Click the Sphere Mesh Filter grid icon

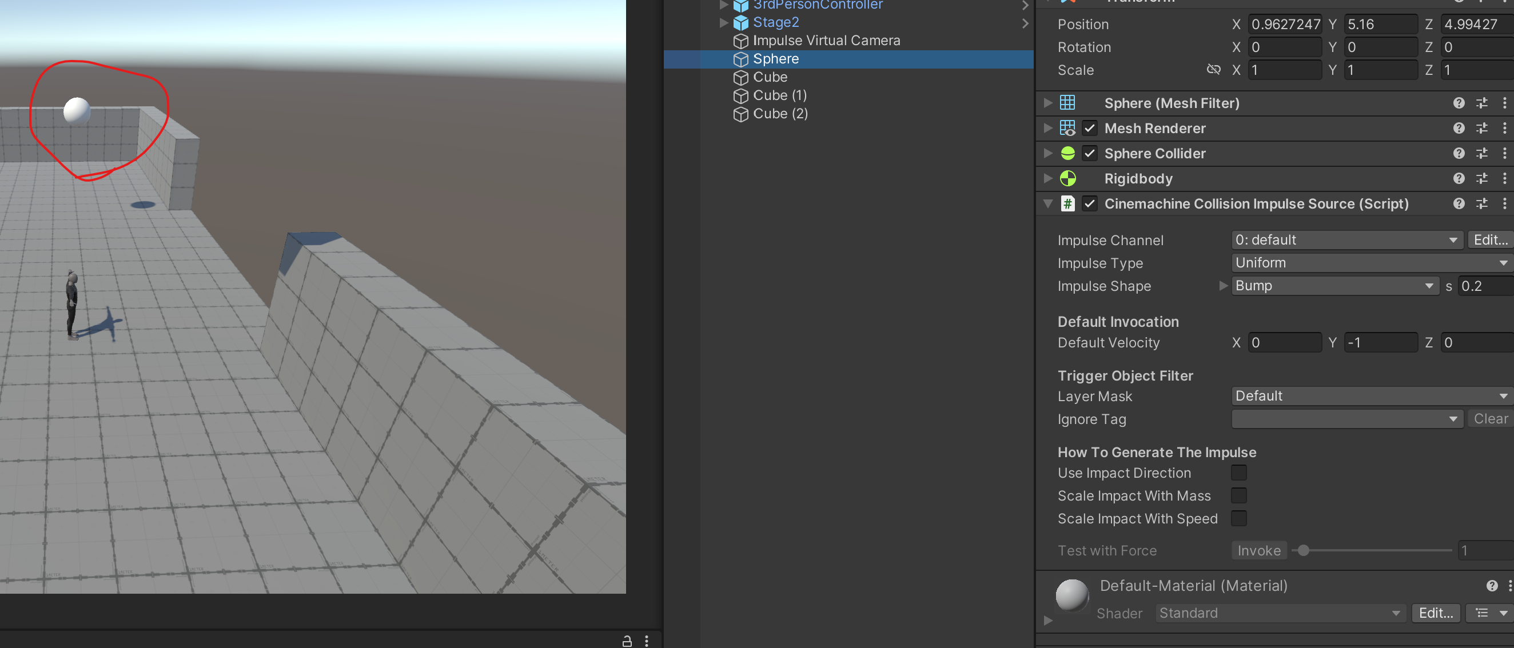click(1067, 103)
